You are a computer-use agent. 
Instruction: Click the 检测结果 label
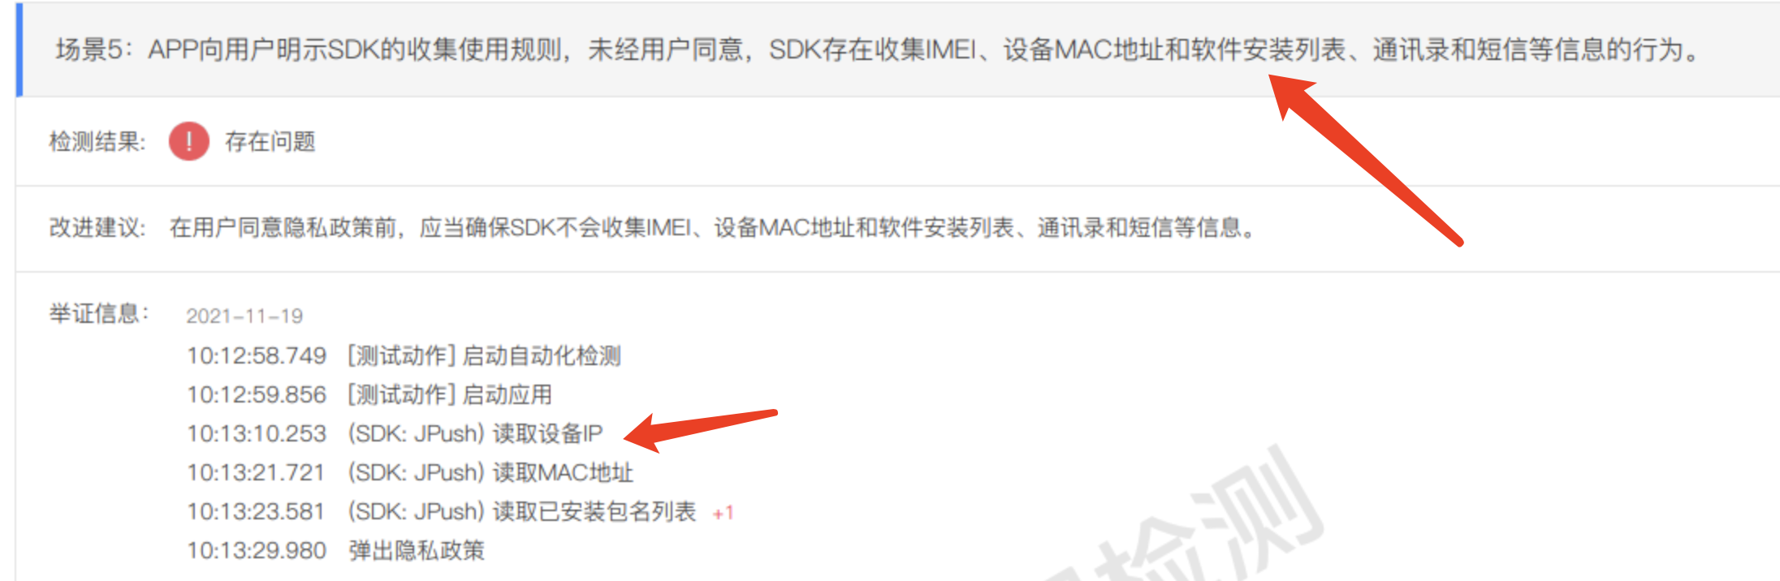(x=97, y=142)
